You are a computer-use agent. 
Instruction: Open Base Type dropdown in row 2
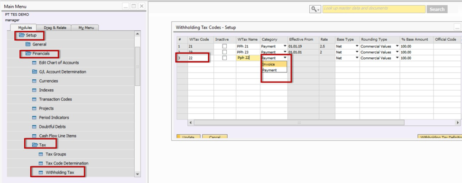point(357,52)
